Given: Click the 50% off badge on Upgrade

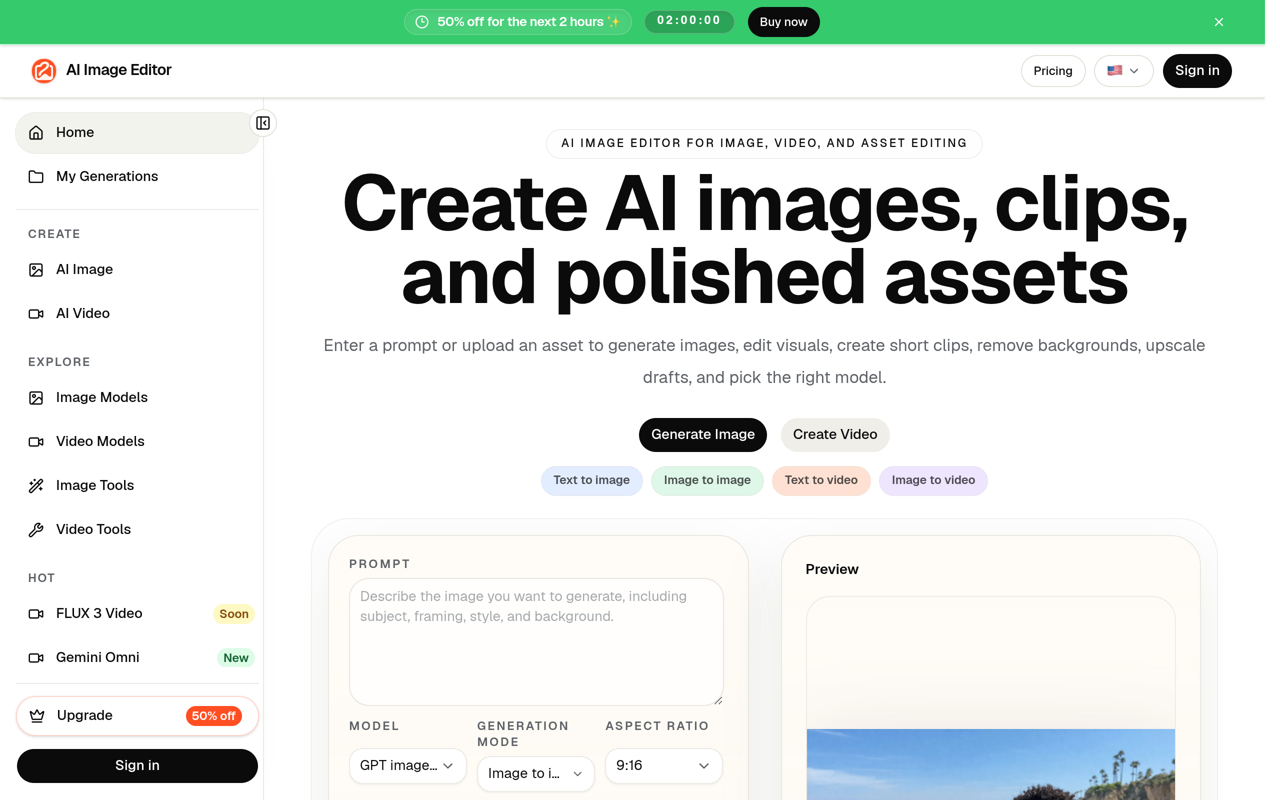Looking at the screenshot, I should [x=213, y=716].
